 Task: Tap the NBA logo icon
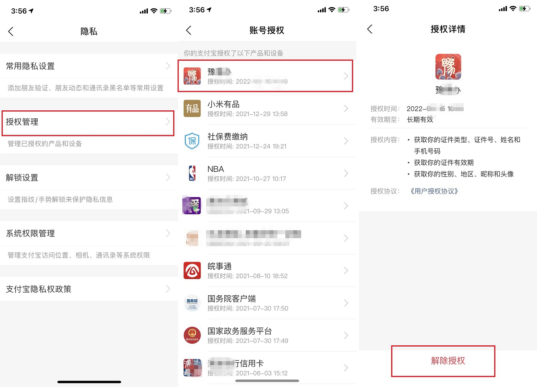coord(192,173)
